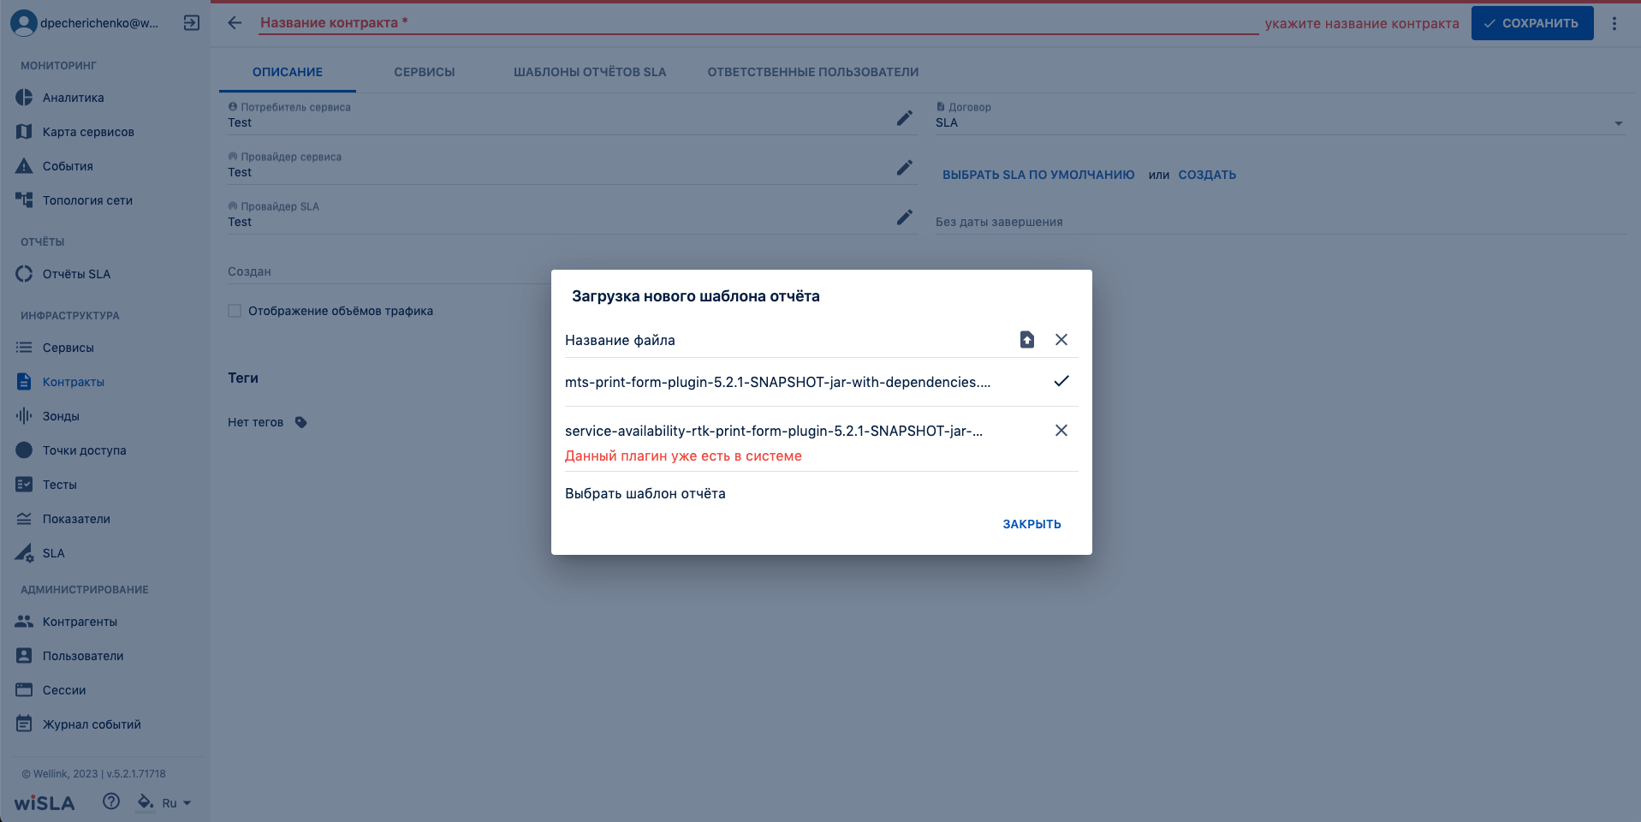Switch to the Описание tab
The image size is (1641, 822).
pyautogui.click(x=288, y=72)
